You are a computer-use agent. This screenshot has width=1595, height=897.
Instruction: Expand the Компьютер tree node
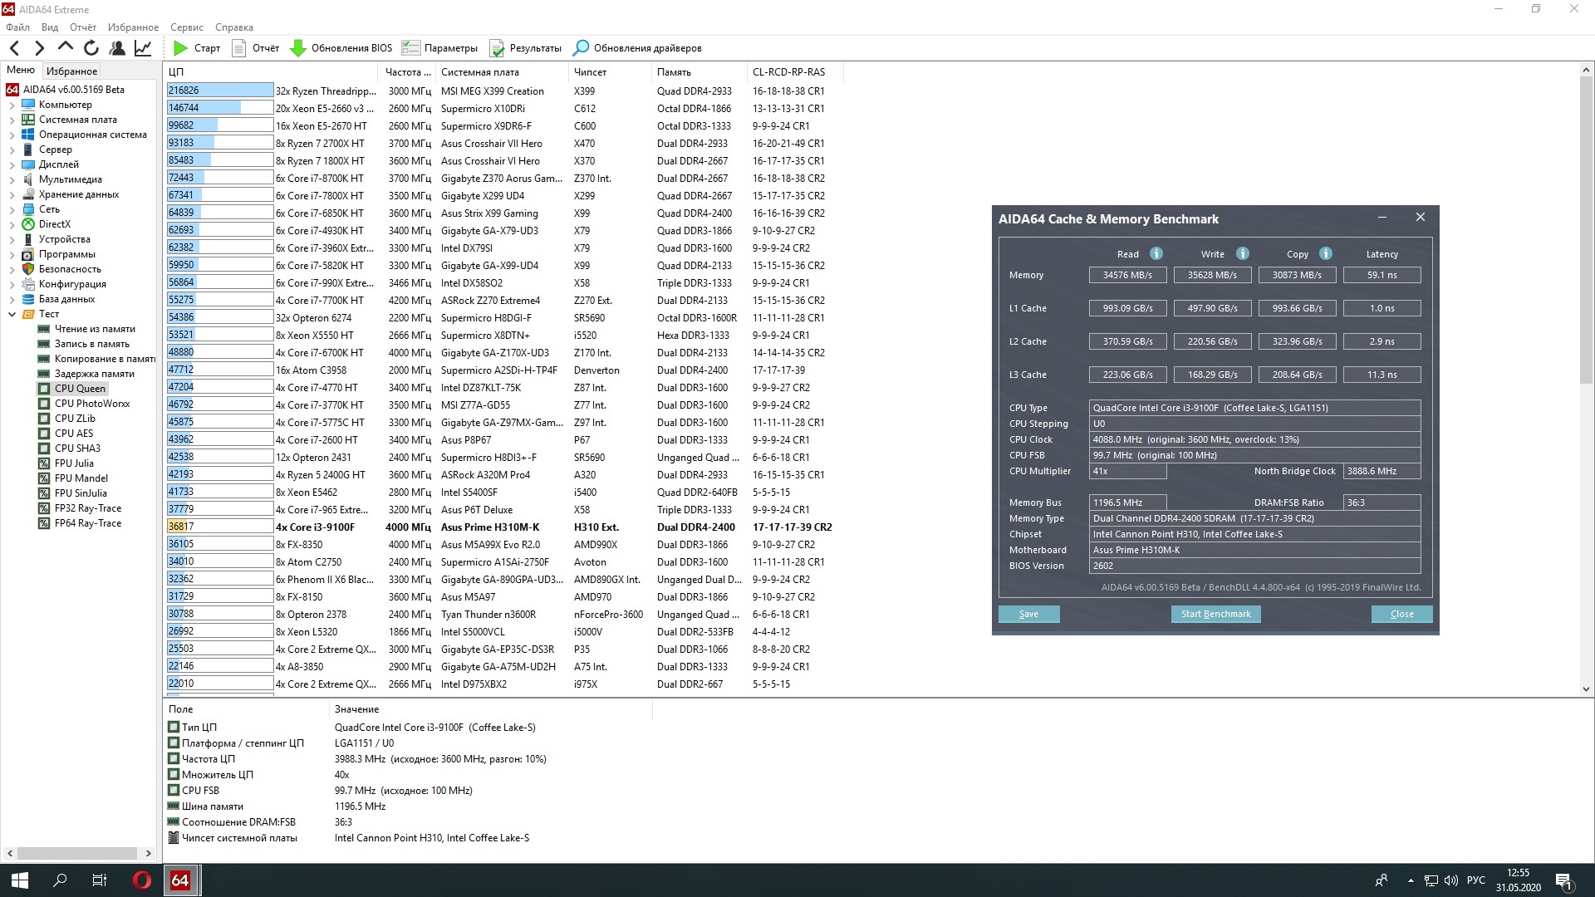[x=12, y=105]
